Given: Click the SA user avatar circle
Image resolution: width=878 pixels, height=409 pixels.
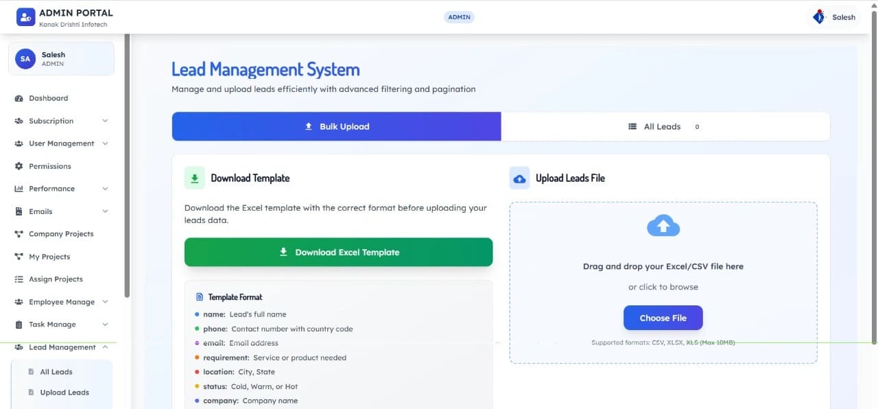Looking at the screenshot, I should [25, 59].
